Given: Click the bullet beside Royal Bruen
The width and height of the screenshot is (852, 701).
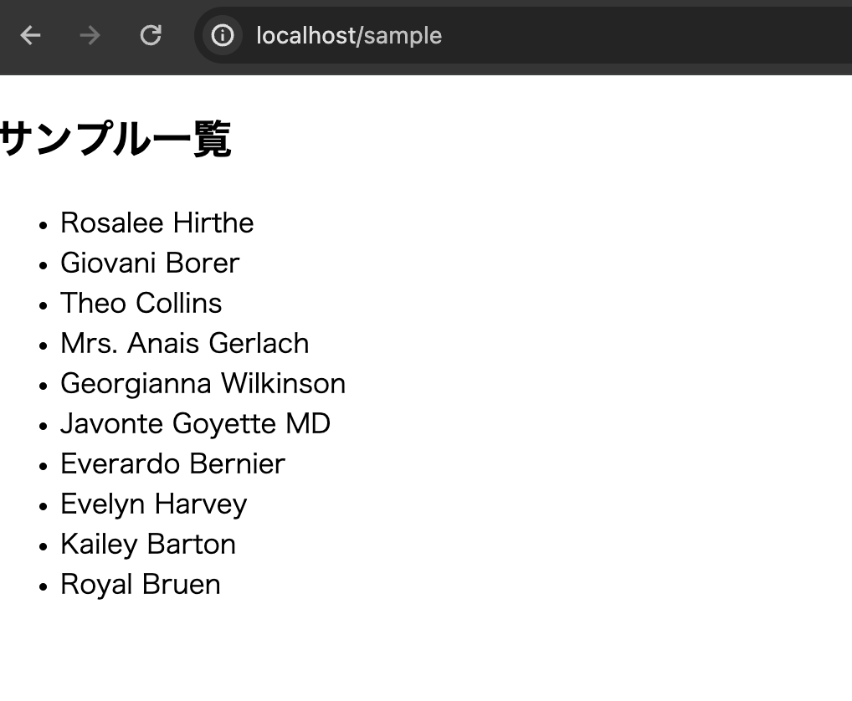Looking at the screenshot, I should point(43,586).
